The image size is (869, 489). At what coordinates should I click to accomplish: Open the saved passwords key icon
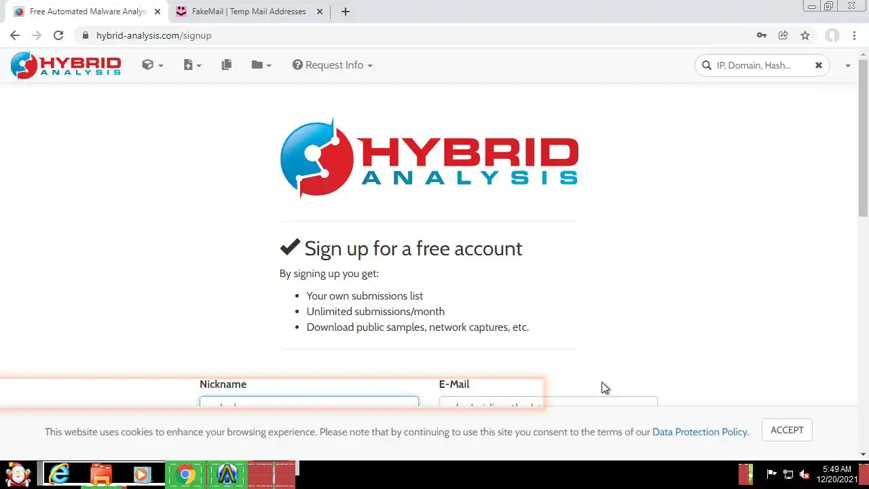point(762,35)
